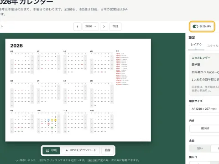The width and height of the screenshot is (219, 164).
Task: Click the 1月 month header in preview
Action: (x=11, y=51)
